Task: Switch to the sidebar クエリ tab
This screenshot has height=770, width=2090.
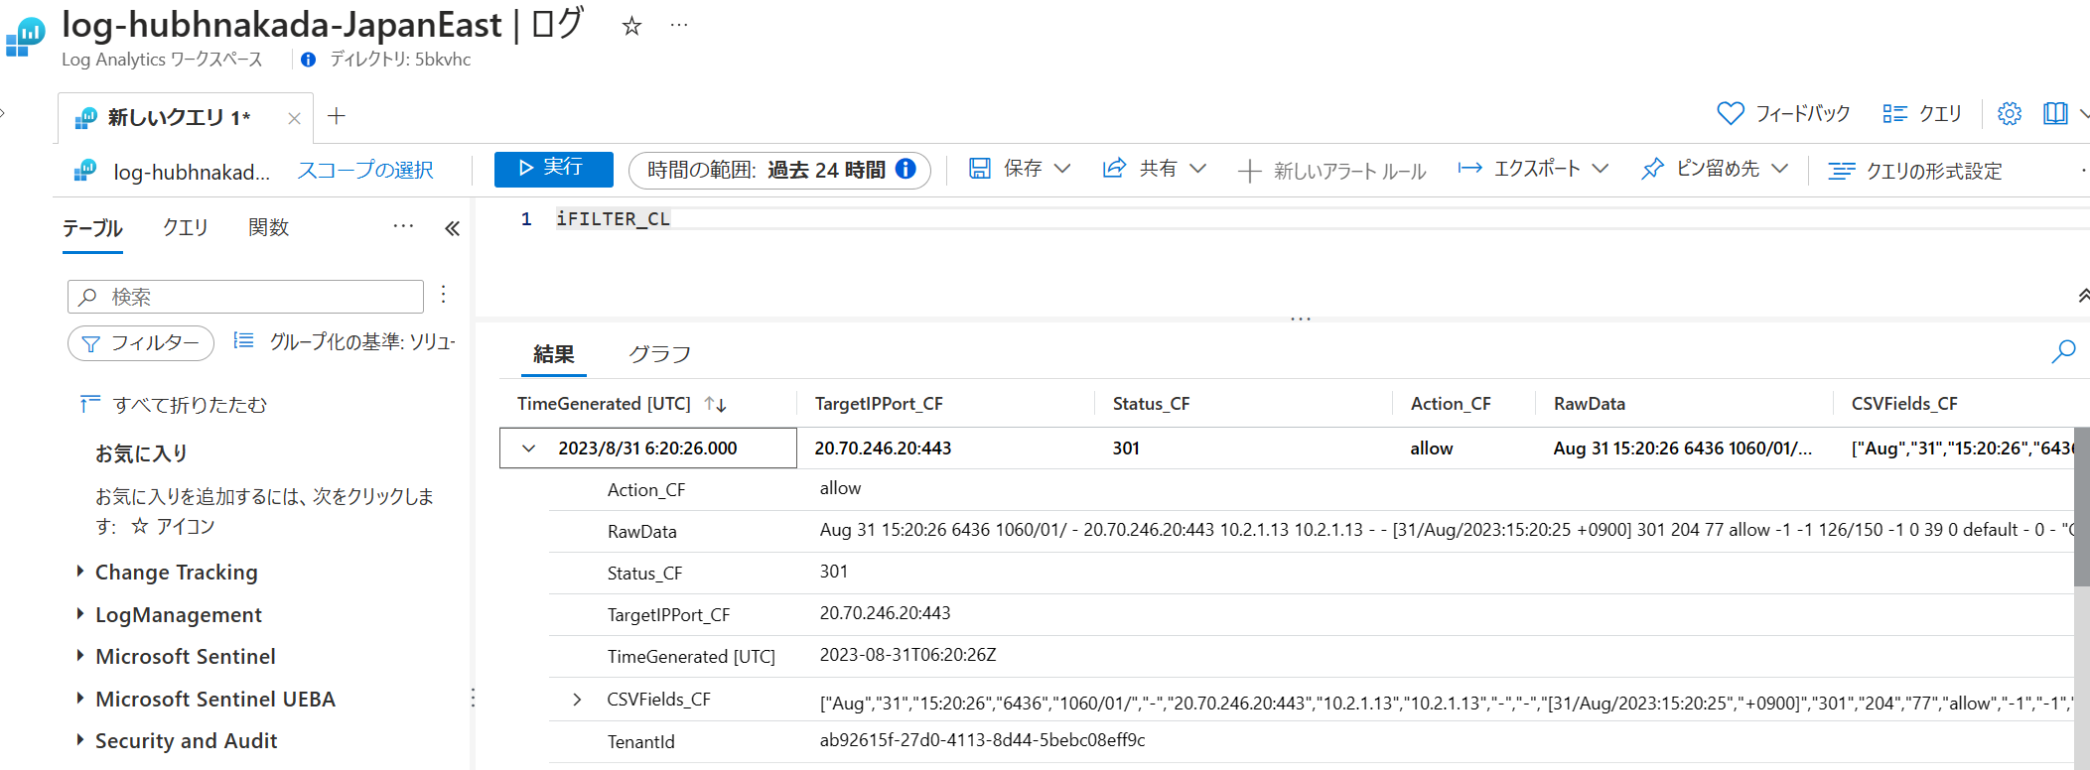Action: tap(185, 228)
